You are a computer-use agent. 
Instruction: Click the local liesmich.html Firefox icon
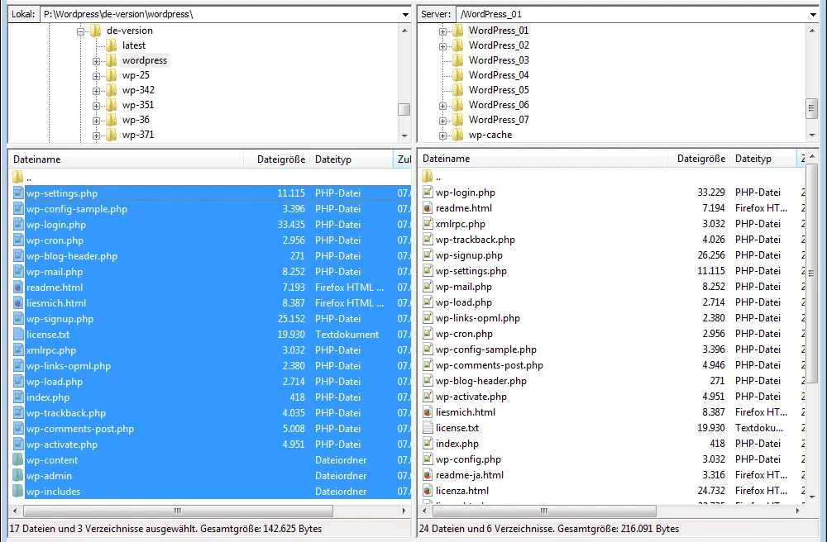[x=18, y=303]
